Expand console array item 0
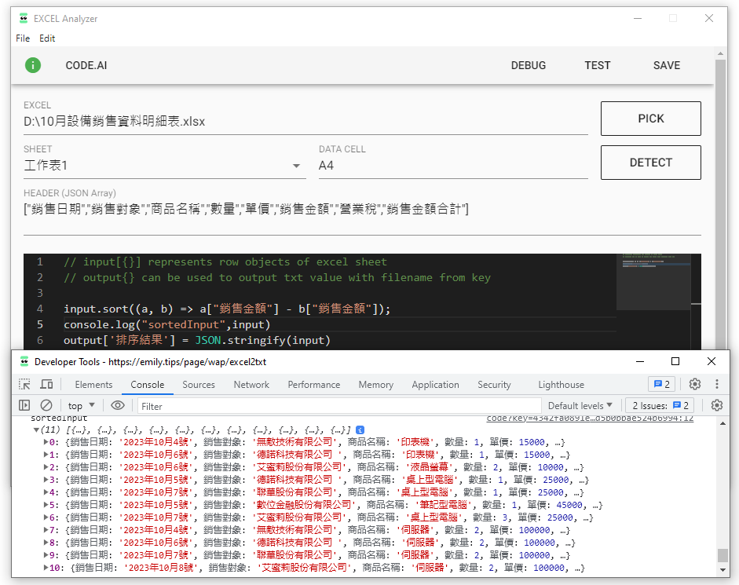The image size is (739, 585). [46, 442]
